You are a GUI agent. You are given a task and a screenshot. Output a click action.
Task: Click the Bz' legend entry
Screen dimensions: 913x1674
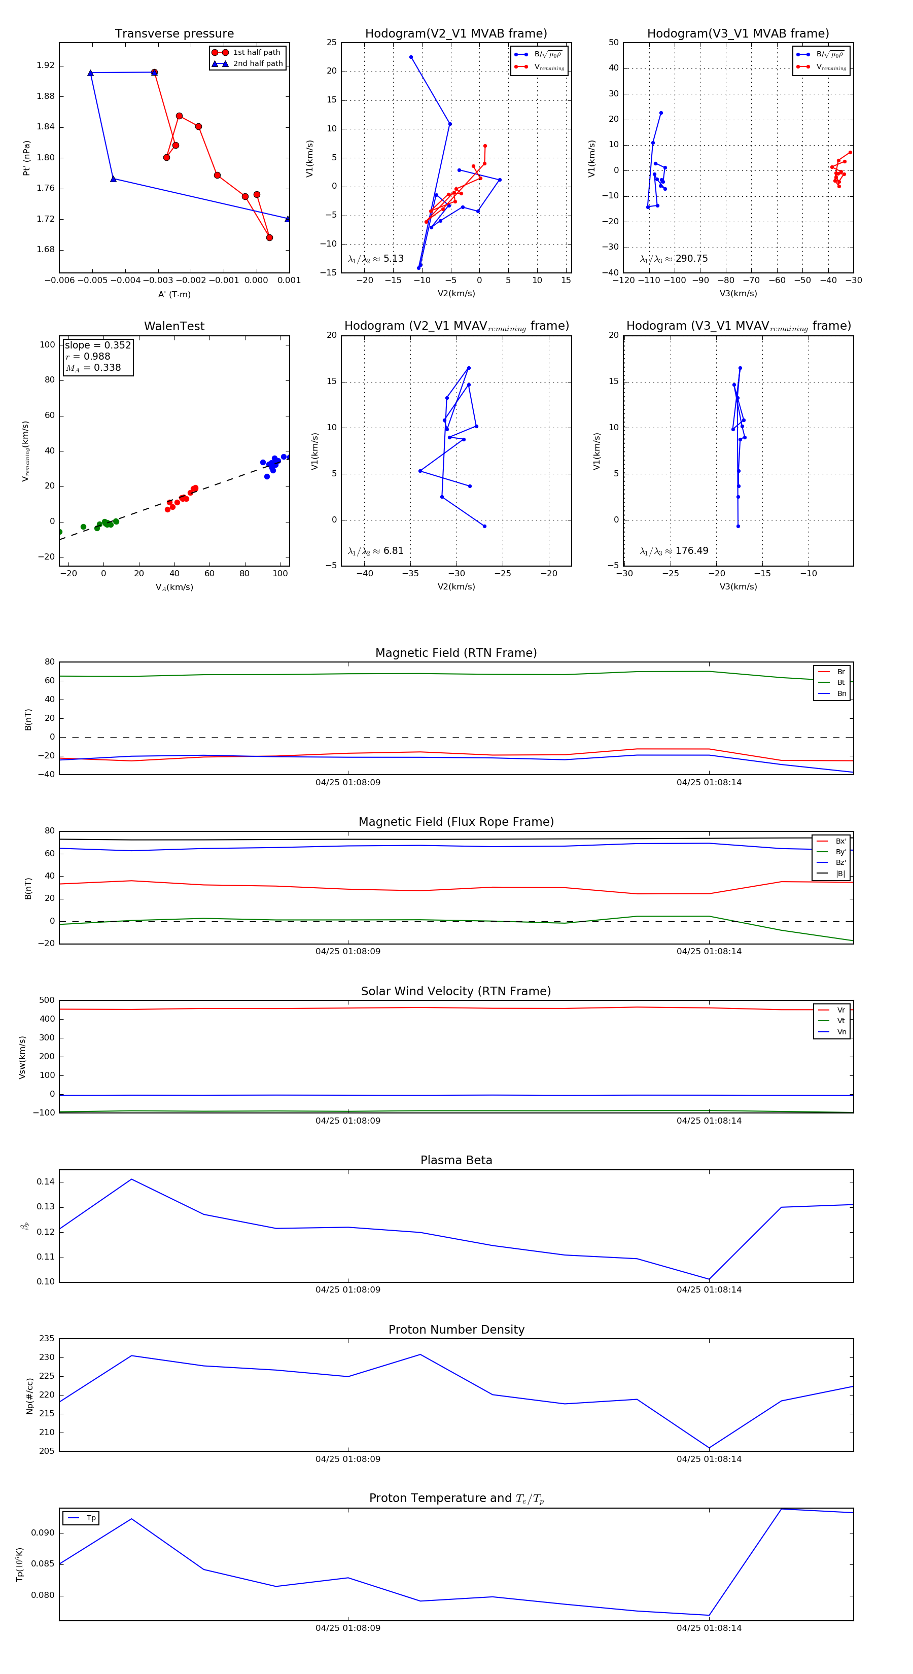[x=831, y=862]
